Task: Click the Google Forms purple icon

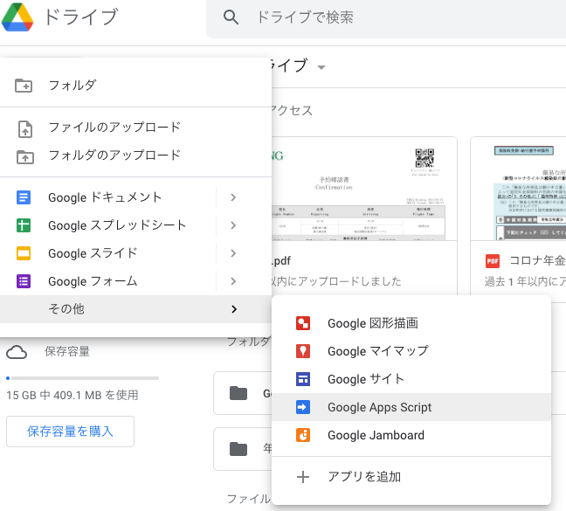Action: pyautogui.click(x=24, y=281)
